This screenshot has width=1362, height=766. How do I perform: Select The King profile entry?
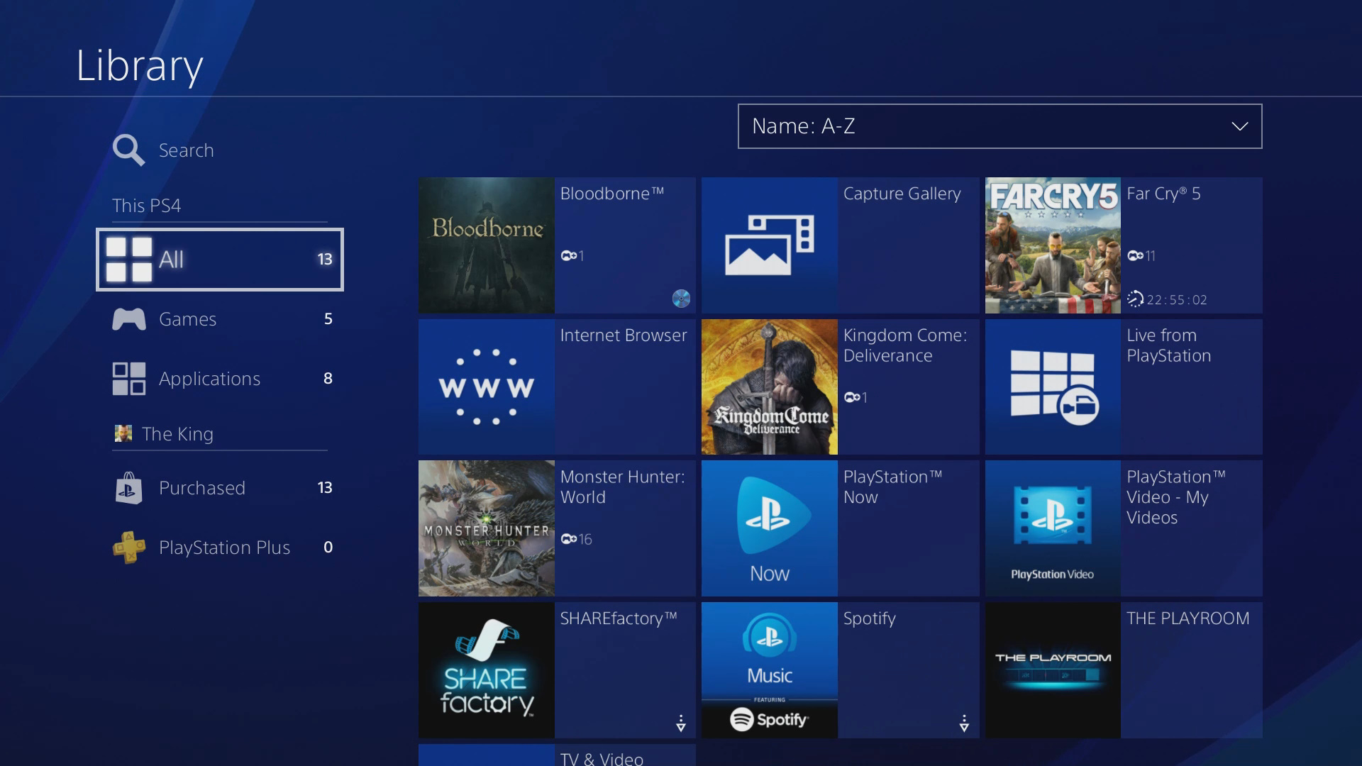tap(177, 433)
